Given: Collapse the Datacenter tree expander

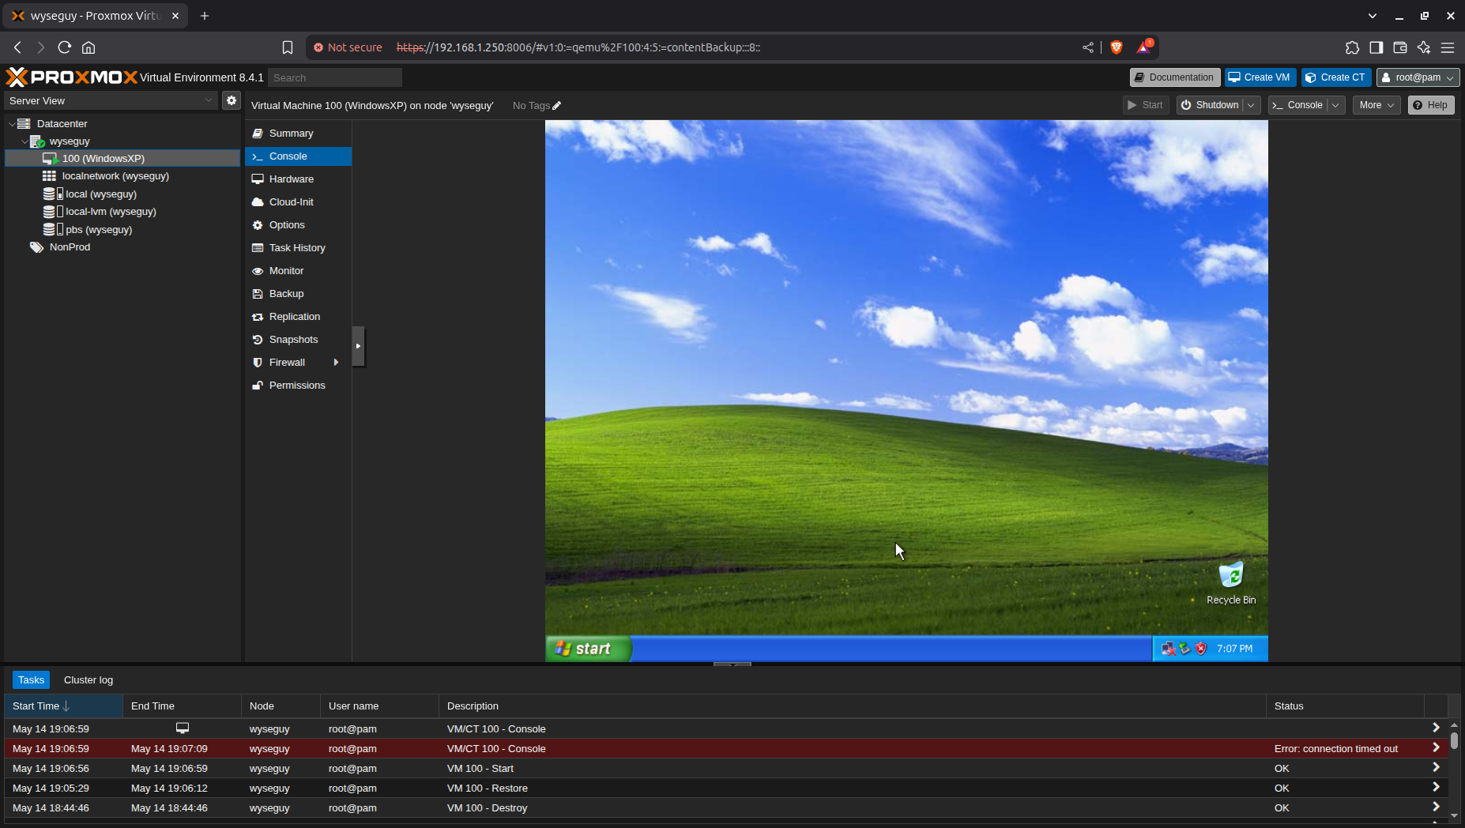Looking at the screenshot, I should click(11, 124).
